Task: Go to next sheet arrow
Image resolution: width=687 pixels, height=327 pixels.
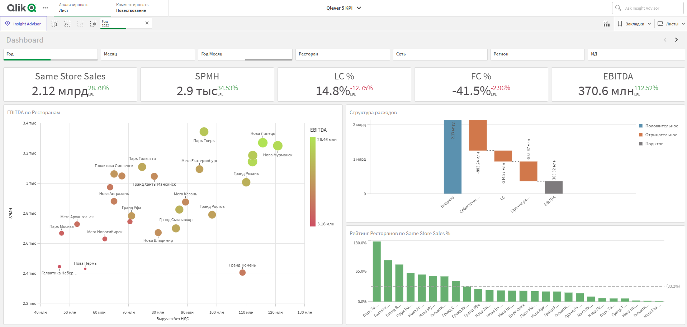Action: (x=677, y=40)
